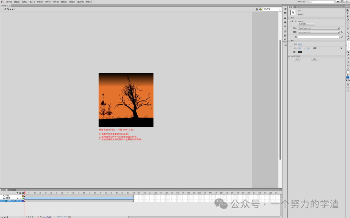The width and height of the screenshot is (350, 218).
Task: Click into the 类 (Class) input field
Action: coord(319,37)
